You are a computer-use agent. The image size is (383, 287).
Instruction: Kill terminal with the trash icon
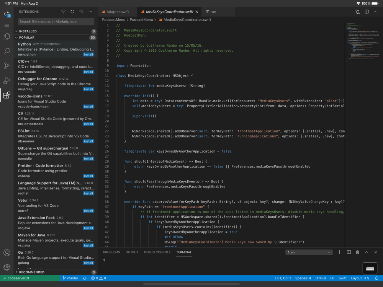tap(357, 252)
